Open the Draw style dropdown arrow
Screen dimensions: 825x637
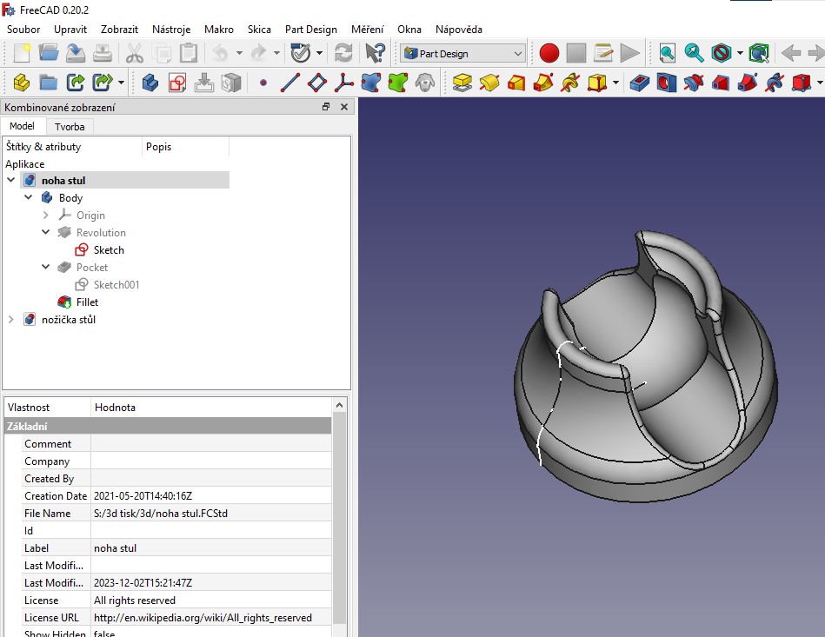point(740,53)
